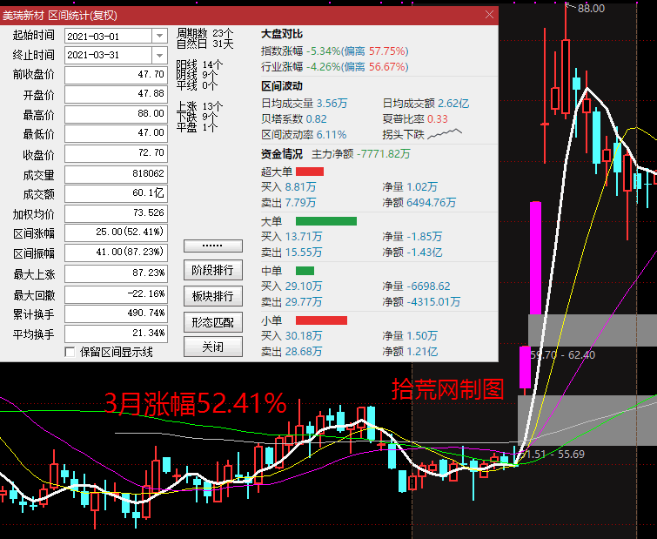This screenshot has width=657, height=539.
Task: Select the 开盘价 value 47.88
Action: (x=116, y=94)
